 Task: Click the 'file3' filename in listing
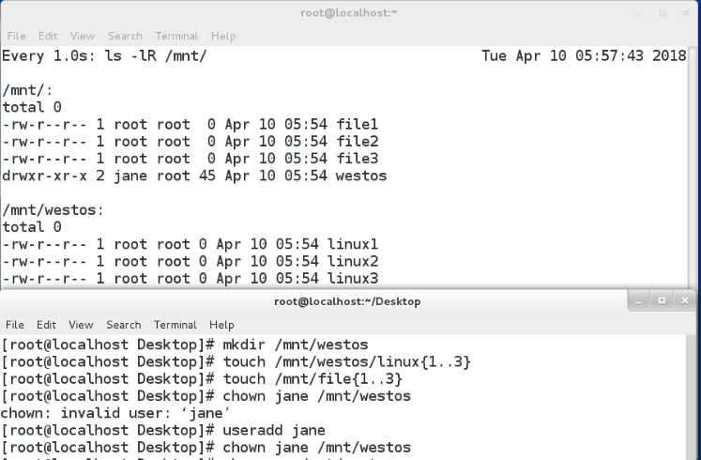tap(357, 159)
